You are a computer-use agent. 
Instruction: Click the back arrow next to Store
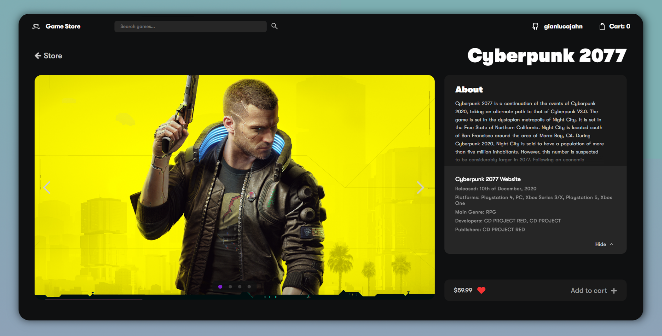pyautogui.click(x=38, y=56)
